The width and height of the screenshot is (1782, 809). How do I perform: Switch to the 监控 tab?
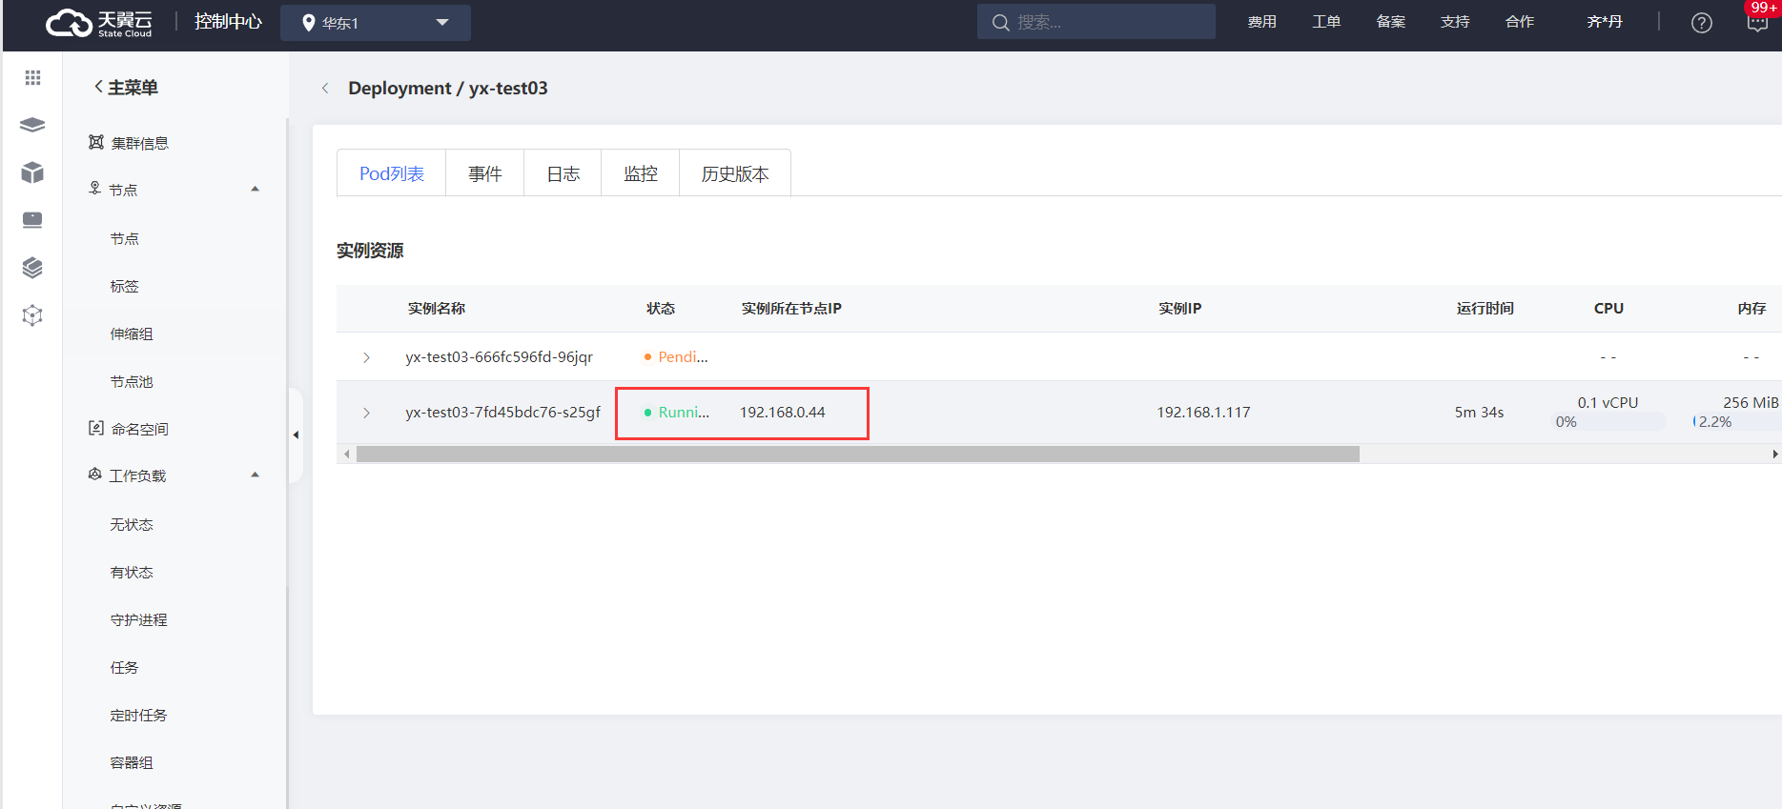[x=641, y=173]
